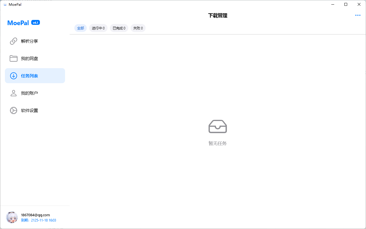Click the link icon beside 解析分享
The height and width of the screenshot is (229, 366).
pos(14,41)
